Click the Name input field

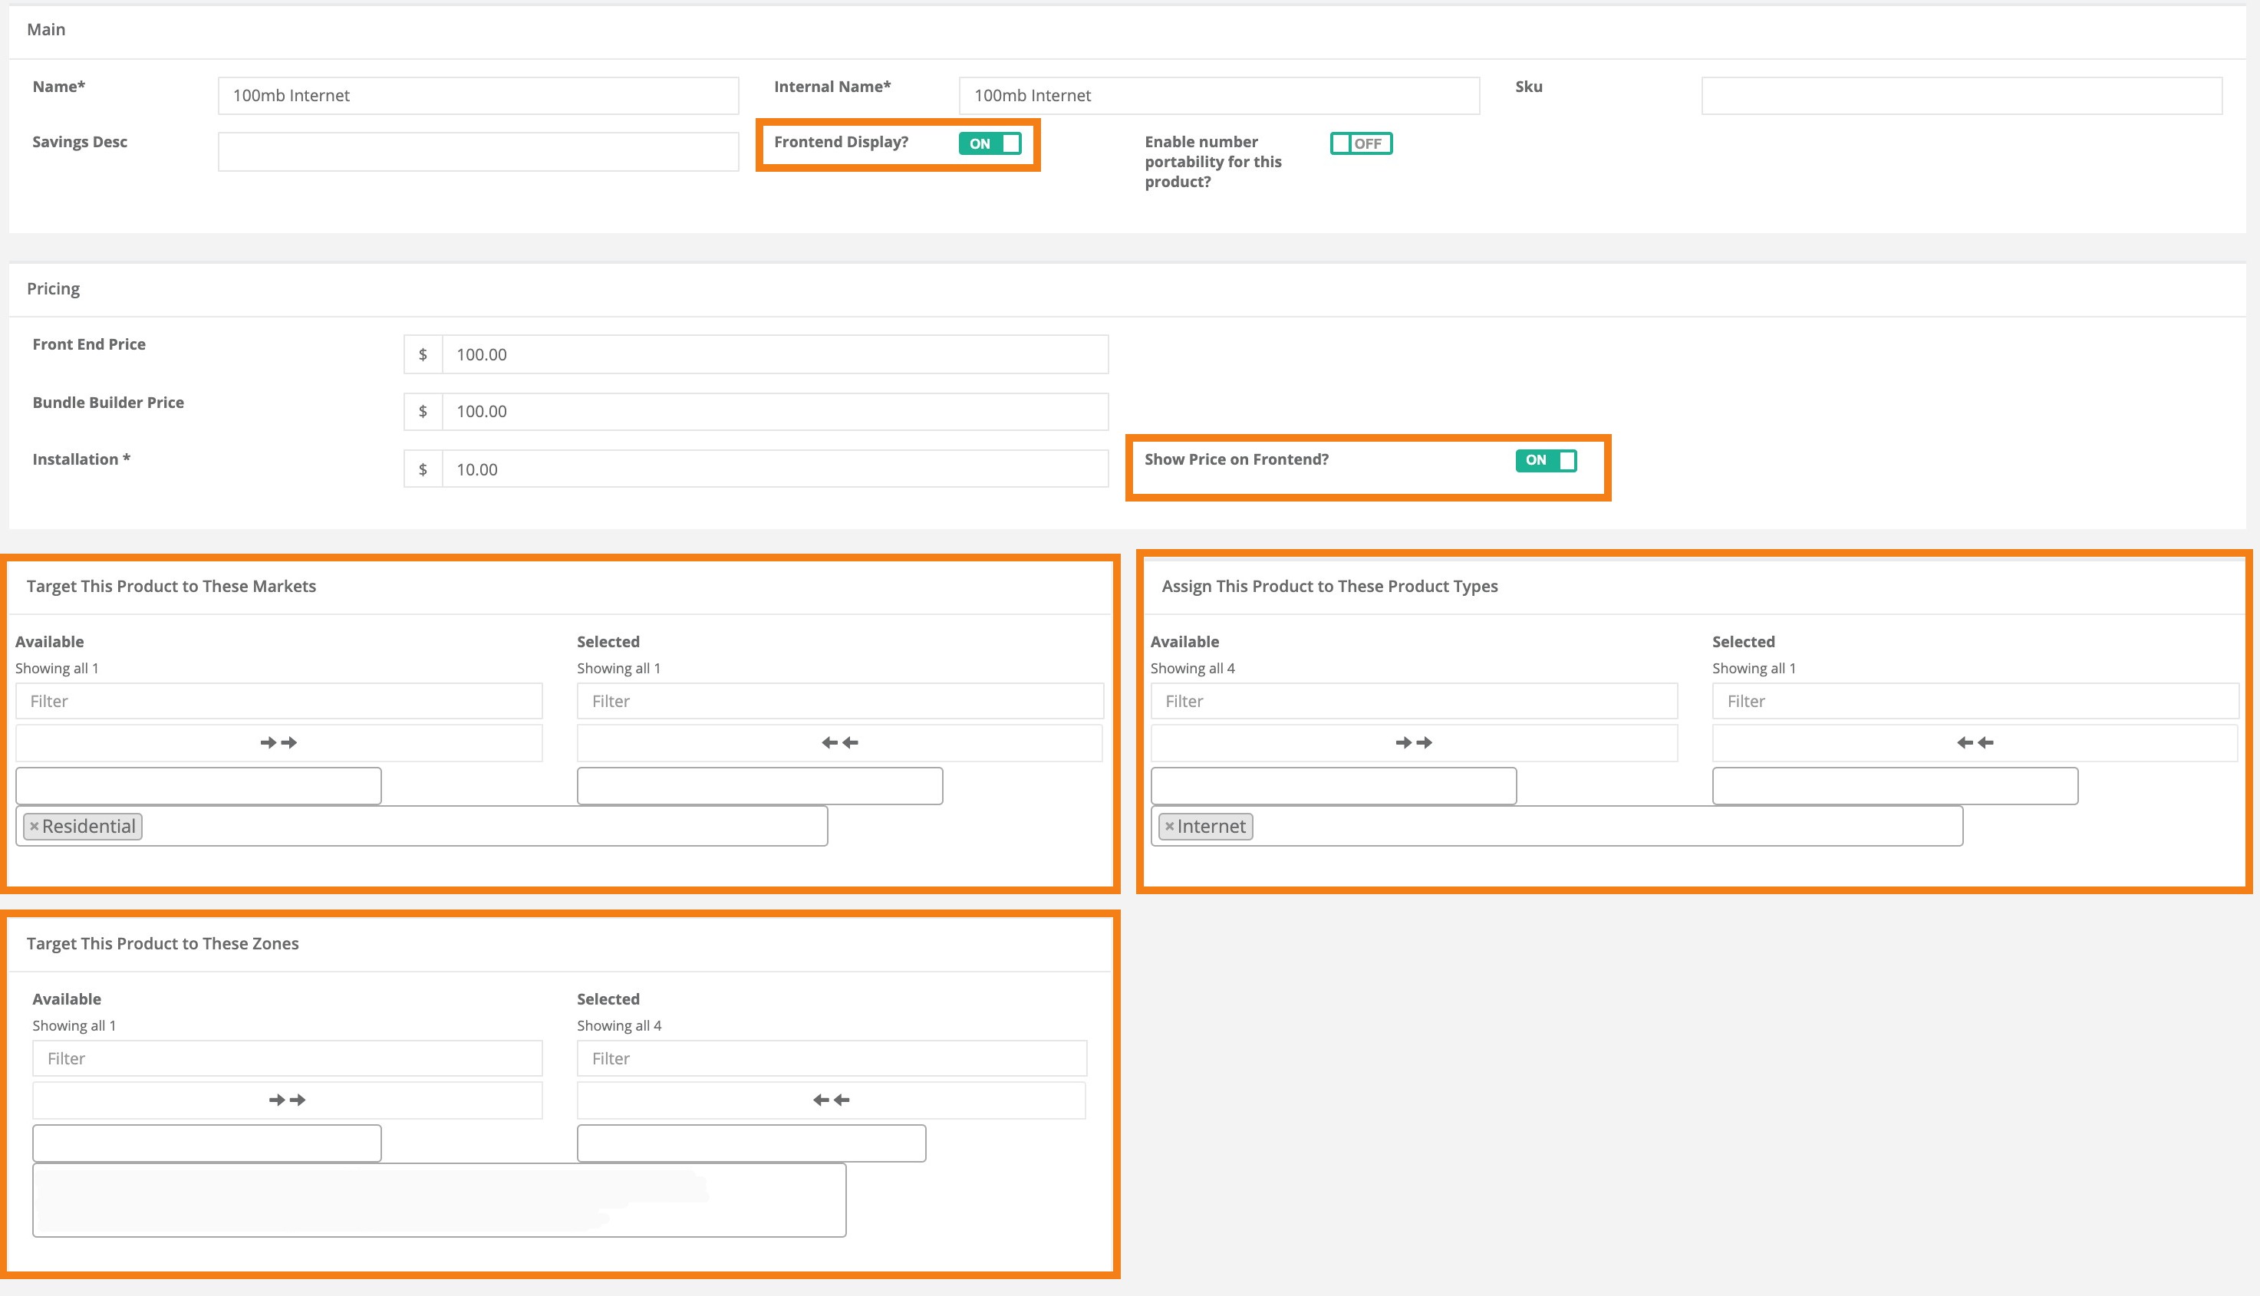tap(478, 95)
